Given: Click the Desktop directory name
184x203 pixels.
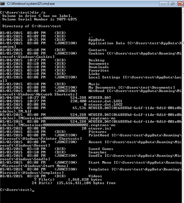Looking at the screenshot, I should point(97,60).
